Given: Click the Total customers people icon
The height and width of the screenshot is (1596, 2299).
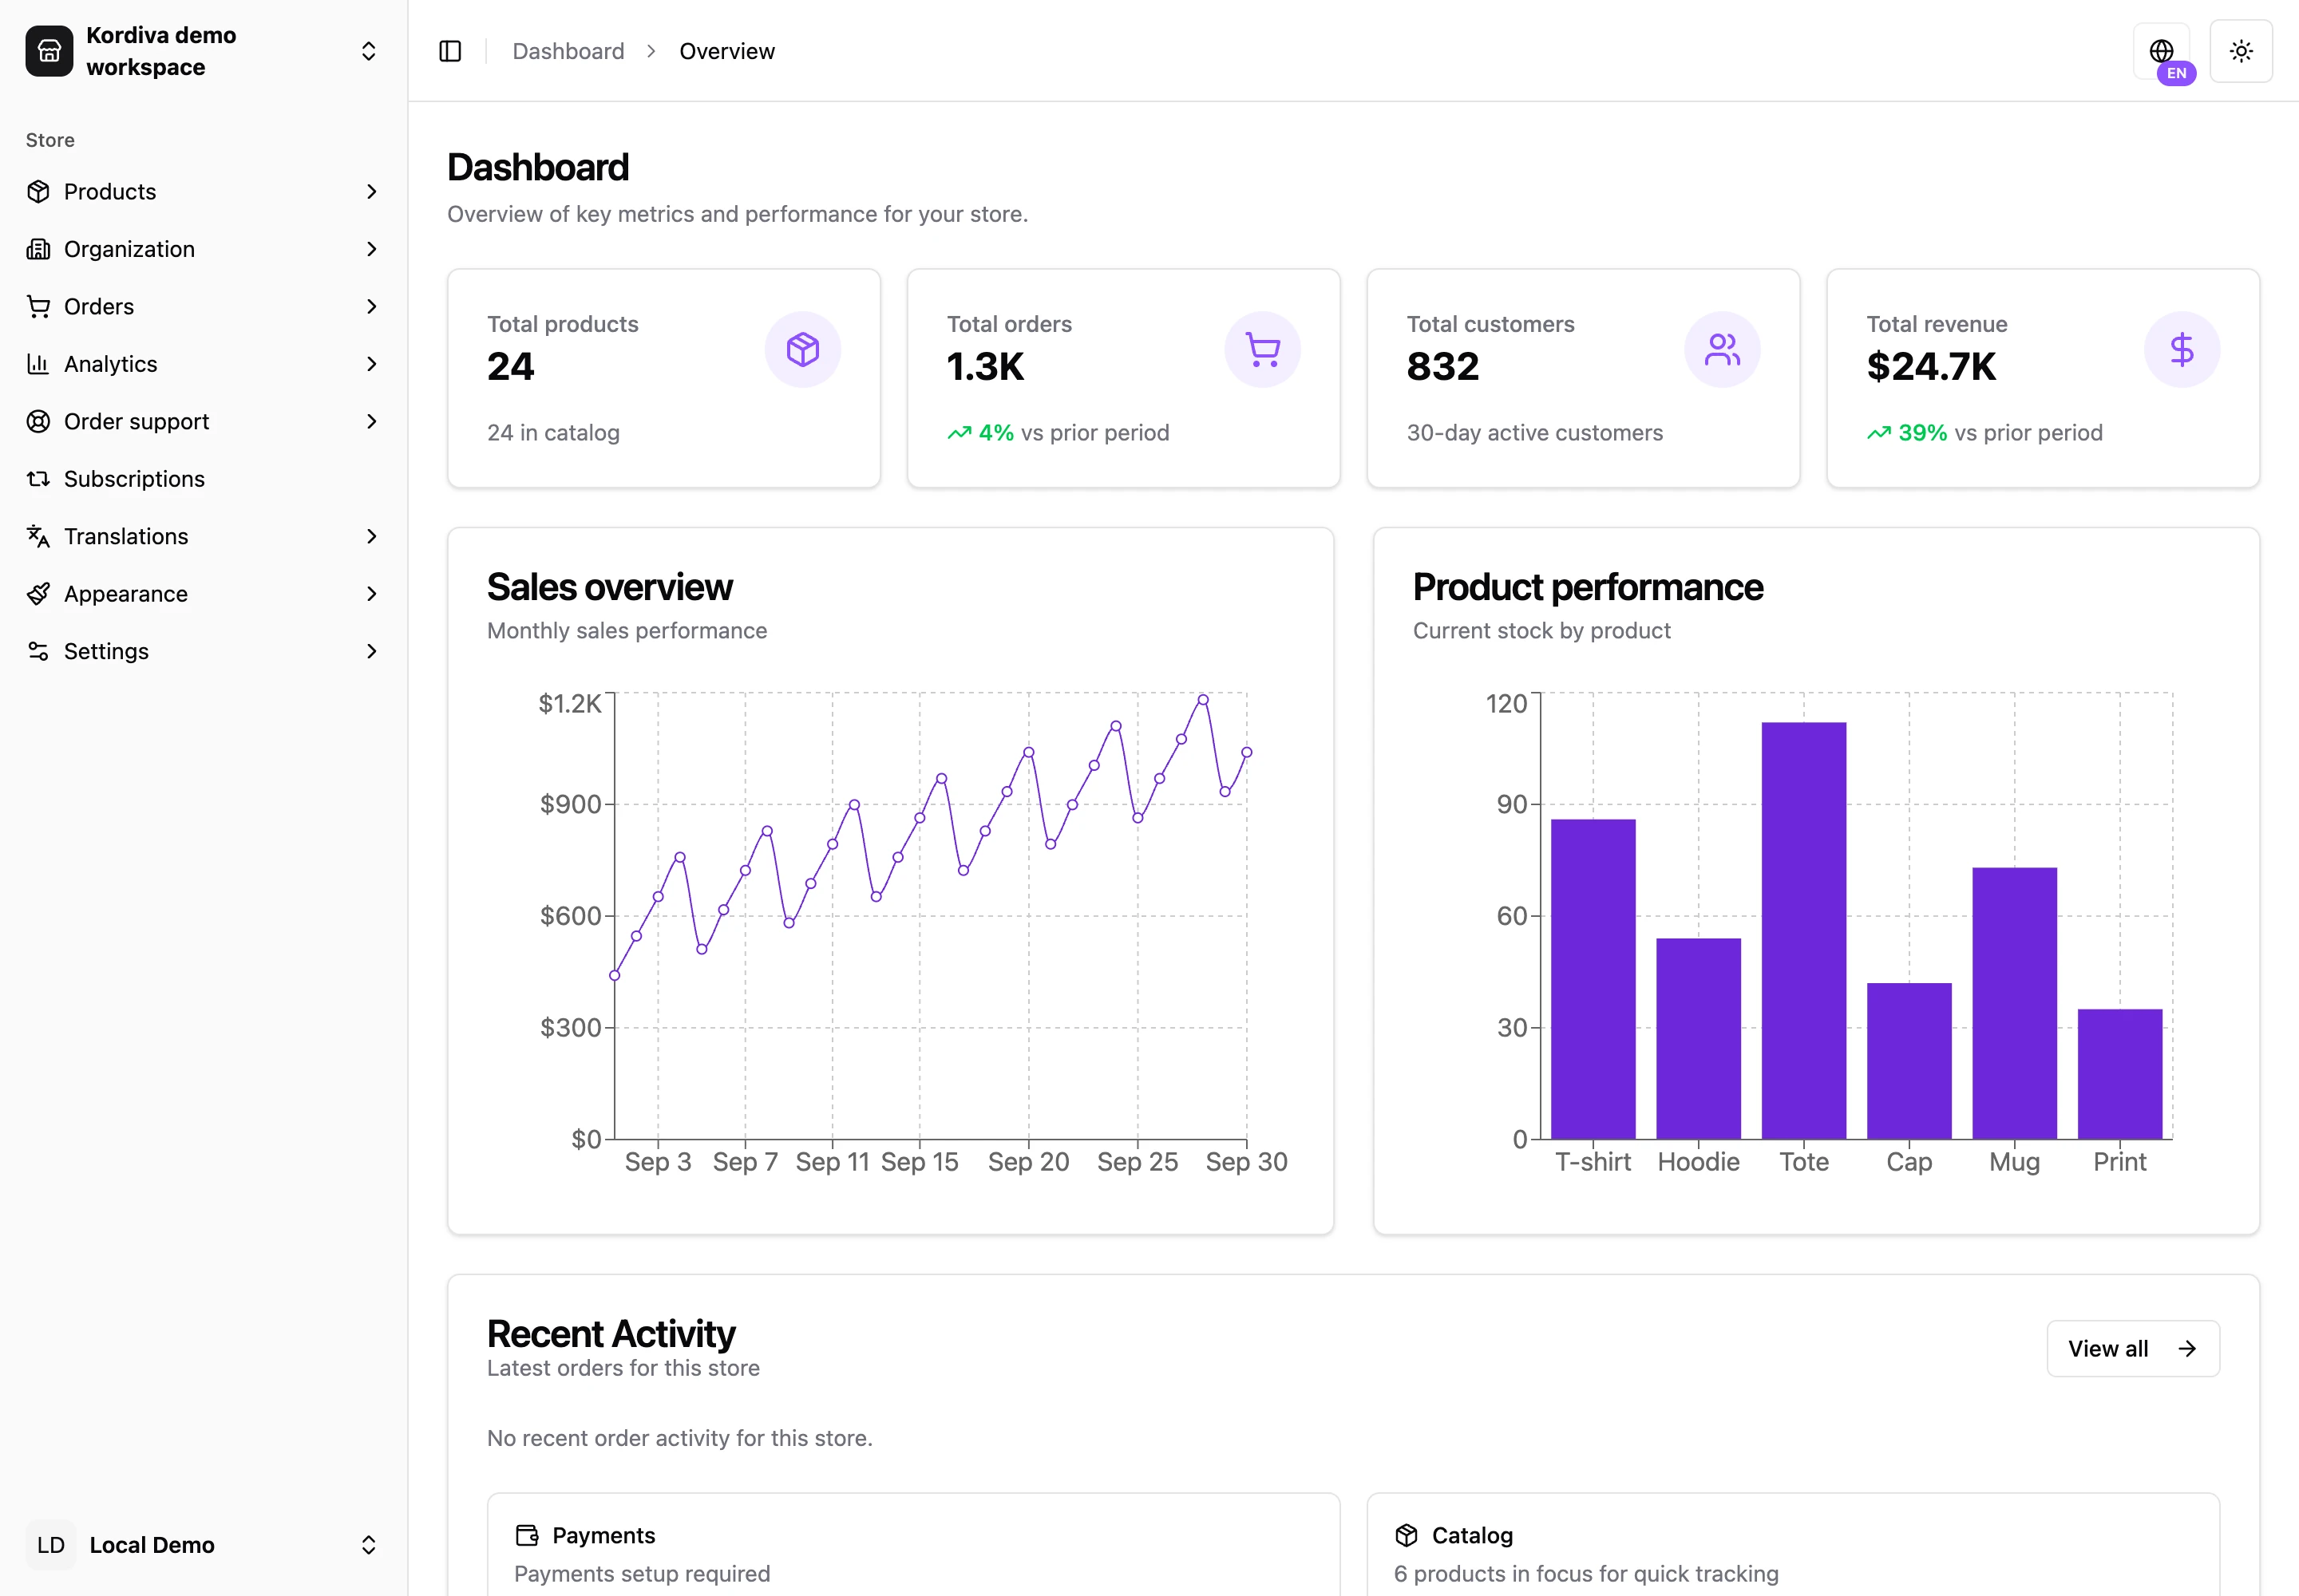Looking at the screenshot, I should 1722,349.
